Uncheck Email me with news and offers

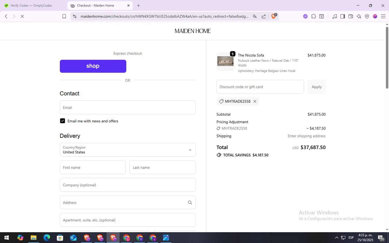pos(62,121)
